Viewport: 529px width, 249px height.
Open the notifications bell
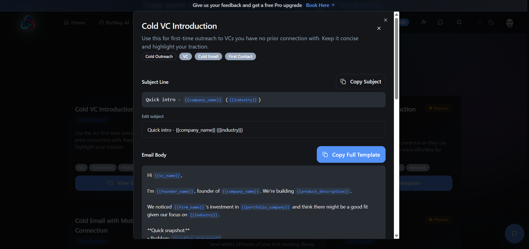[459, 22]
